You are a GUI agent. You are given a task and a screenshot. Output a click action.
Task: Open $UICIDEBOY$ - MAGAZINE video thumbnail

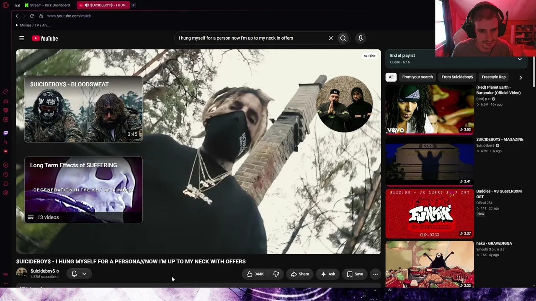430,161
